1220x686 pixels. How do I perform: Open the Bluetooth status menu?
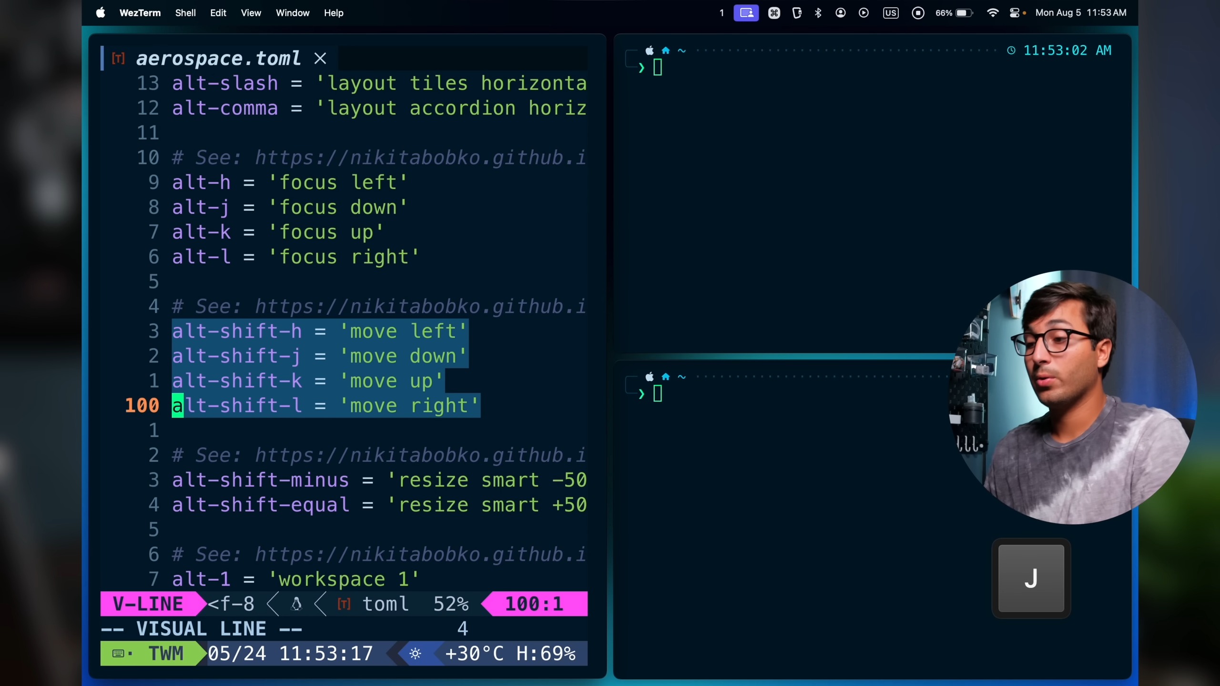(x=818, y=13)
